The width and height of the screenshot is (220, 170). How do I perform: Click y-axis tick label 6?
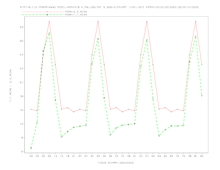pyautogui.click(x=22, y=152)
